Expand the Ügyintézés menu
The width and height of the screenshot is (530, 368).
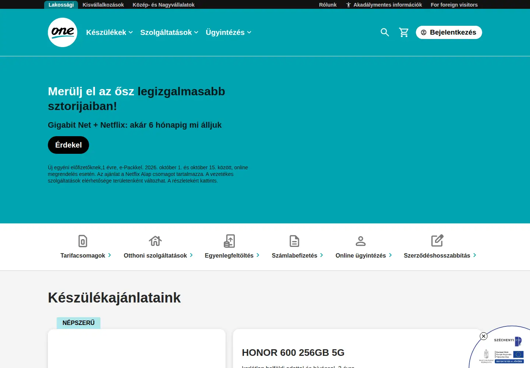[x=229, y=32]
